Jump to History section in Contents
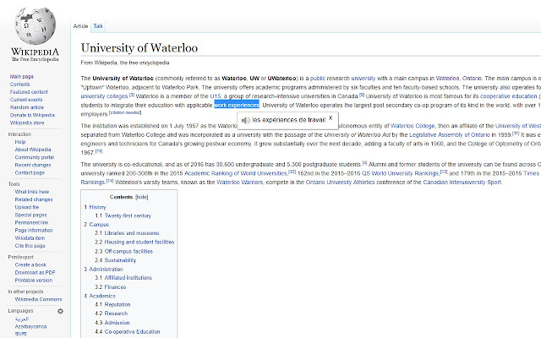This screenshot has height=338, width=541. click(x=97, y=207)
